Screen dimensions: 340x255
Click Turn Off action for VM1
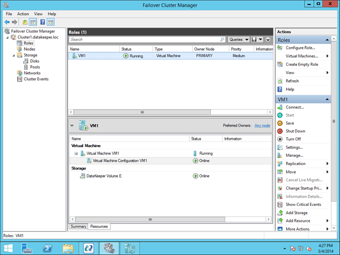293,139
